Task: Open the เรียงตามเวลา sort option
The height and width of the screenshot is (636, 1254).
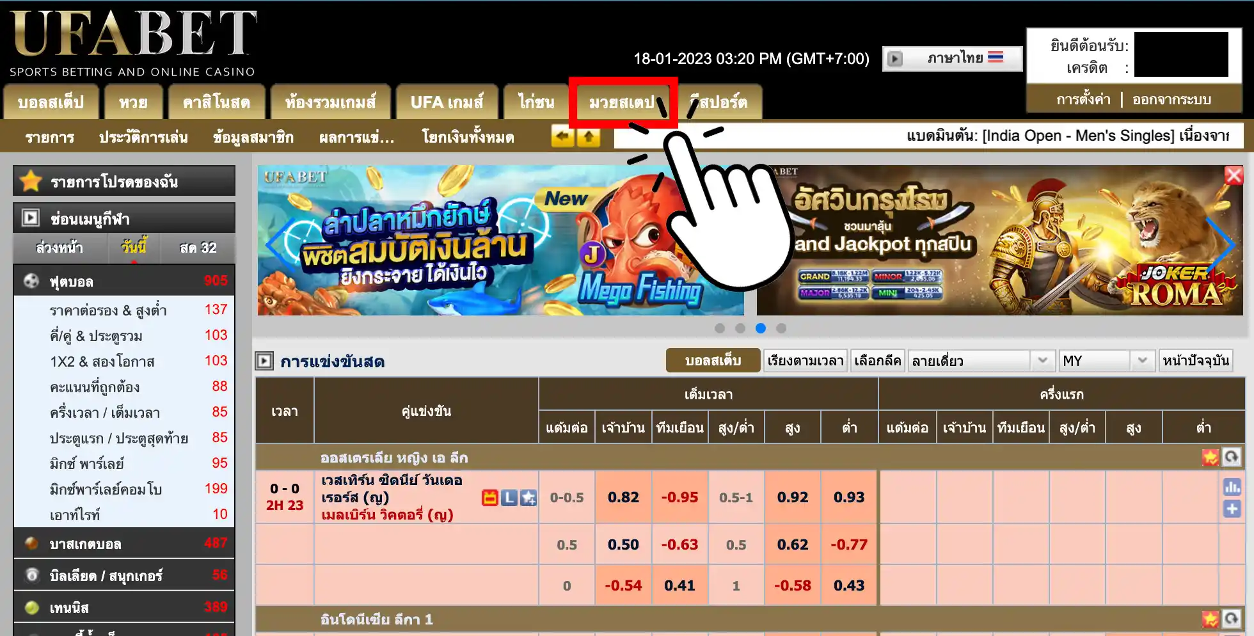Action: coord(806,360)
